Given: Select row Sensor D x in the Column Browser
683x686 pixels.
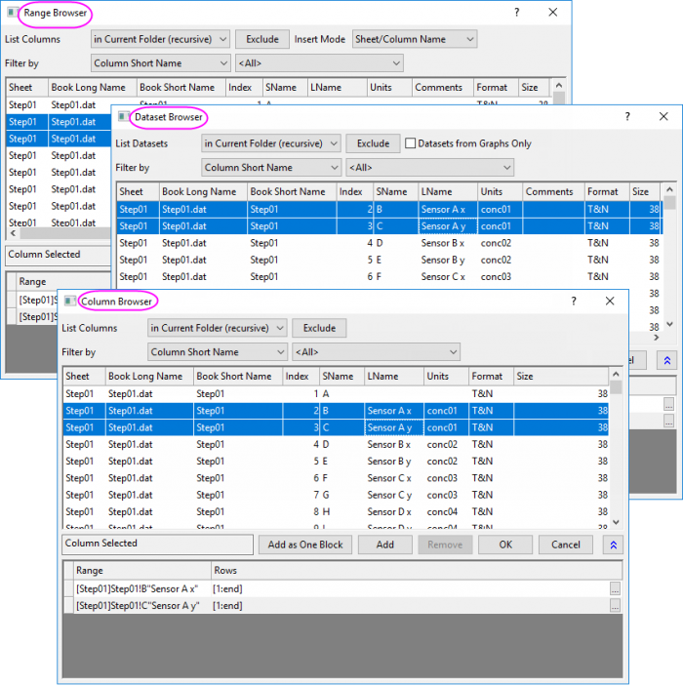Looking at the screenshot, I should point(336,512).
